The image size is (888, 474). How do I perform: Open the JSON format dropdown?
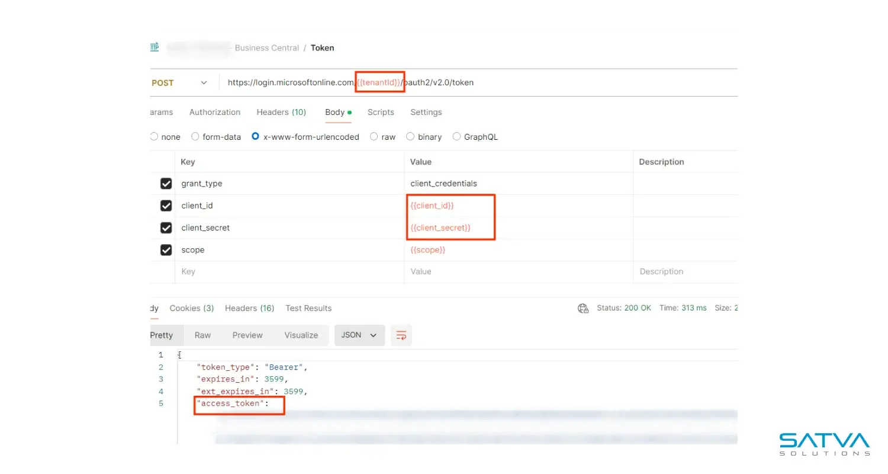(359, 335)
